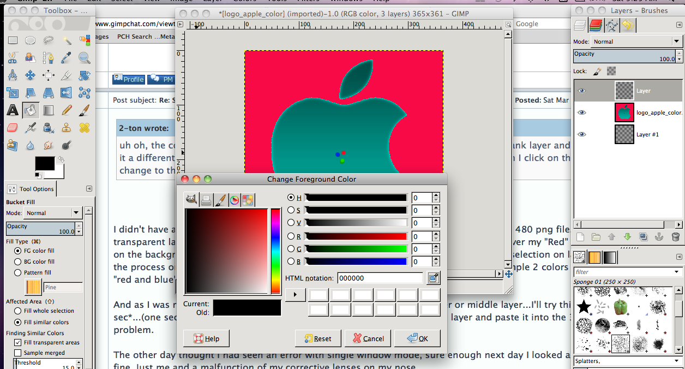This screenshot has width=685, height=369.
Task: Swap foreground and background colors arrow
Action: click(61, 159)
